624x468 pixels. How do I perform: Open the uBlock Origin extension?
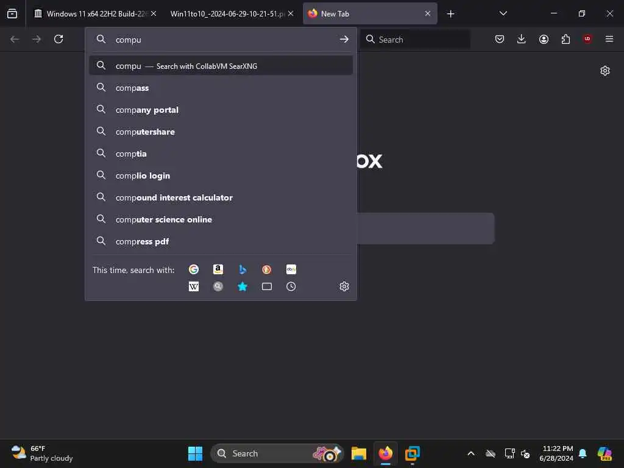coord(587,39)
